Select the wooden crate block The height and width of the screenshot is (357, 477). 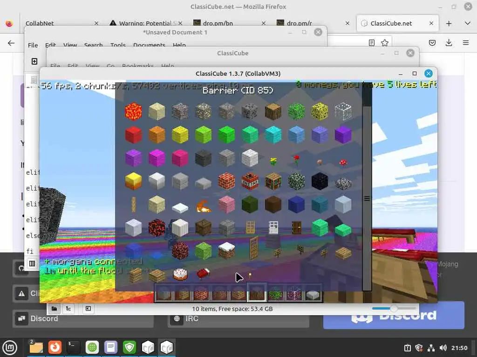click(x=203, y=228)
